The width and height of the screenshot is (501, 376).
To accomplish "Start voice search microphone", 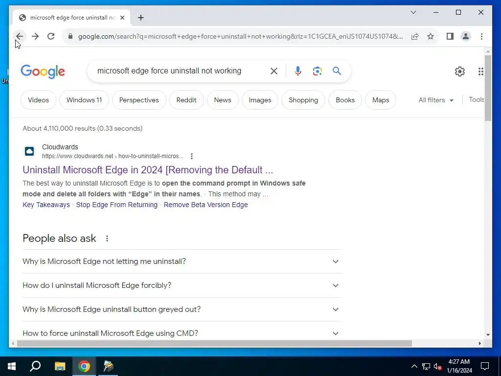I will pyautogui.click(x=298, y=71).
